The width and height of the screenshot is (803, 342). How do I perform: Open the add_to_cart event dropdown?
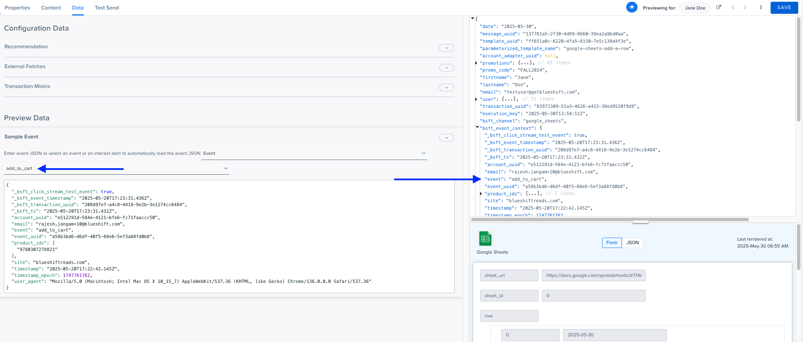117,169
